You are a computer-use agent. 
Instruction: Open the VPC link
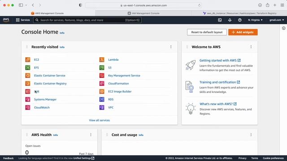[x=111, y=107]
